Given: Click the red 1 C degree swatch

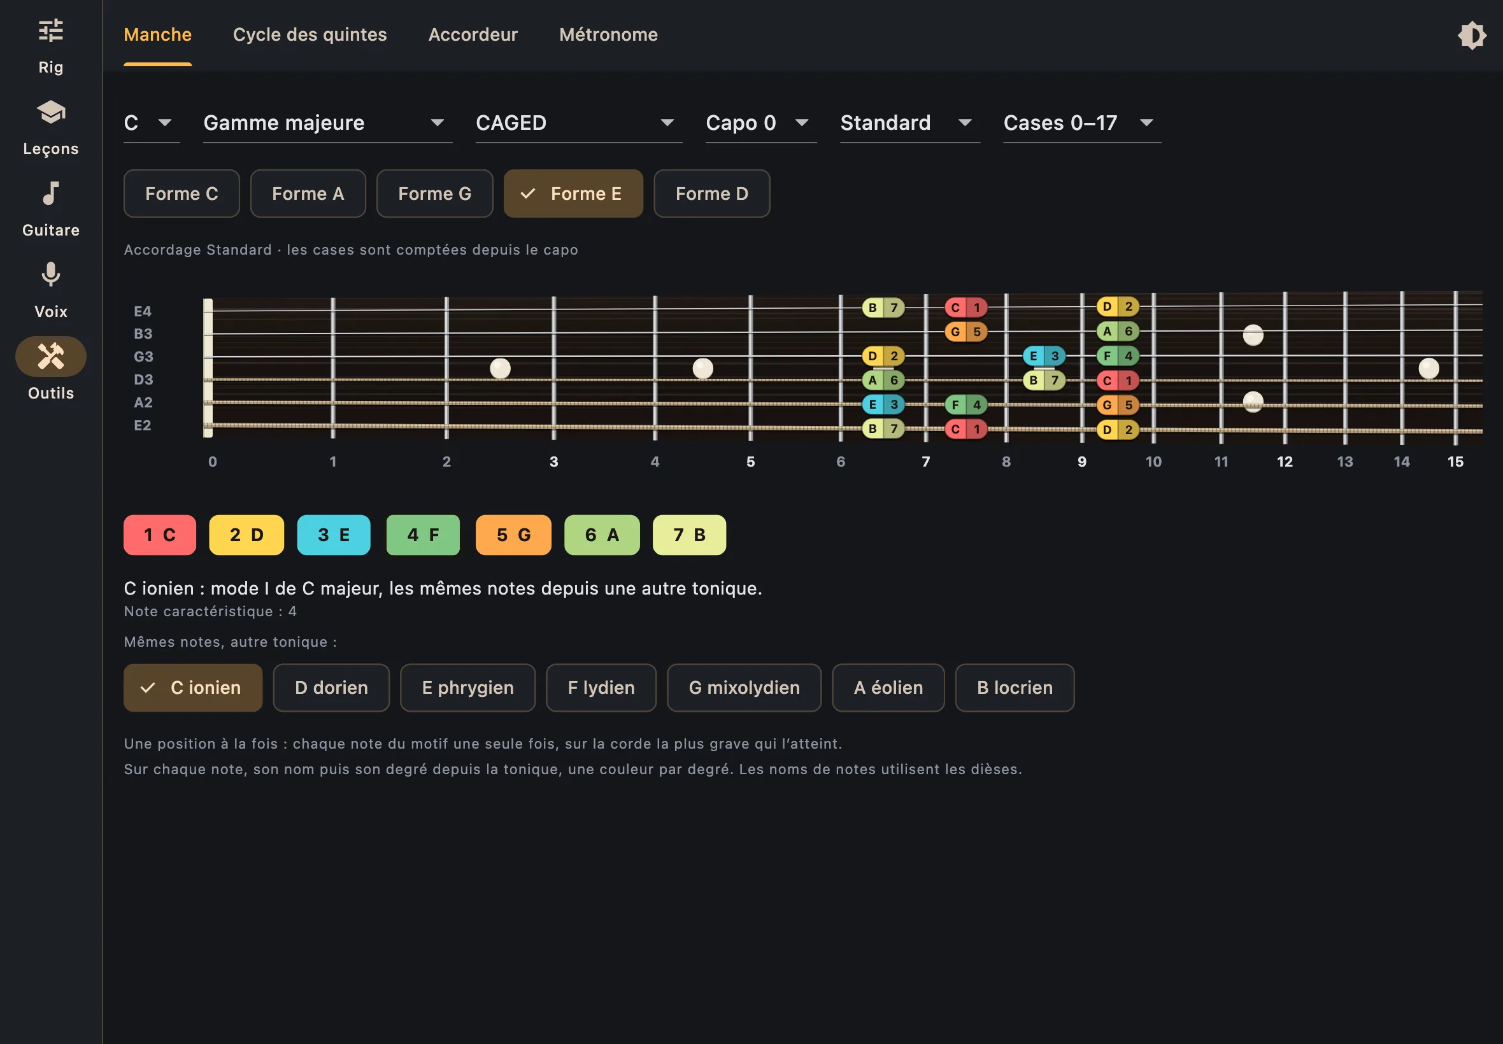Looking at the screenshot, I should coord(160,535).
